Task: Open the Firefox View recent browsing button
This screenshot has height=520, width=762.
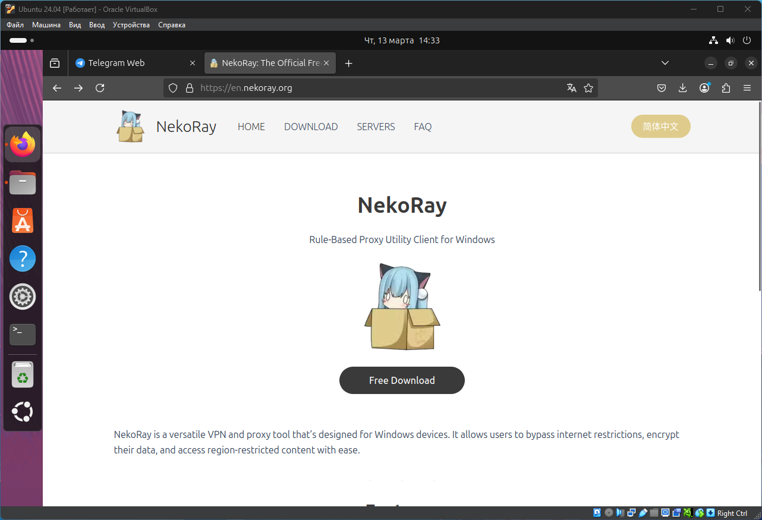Action: [55, 63]
